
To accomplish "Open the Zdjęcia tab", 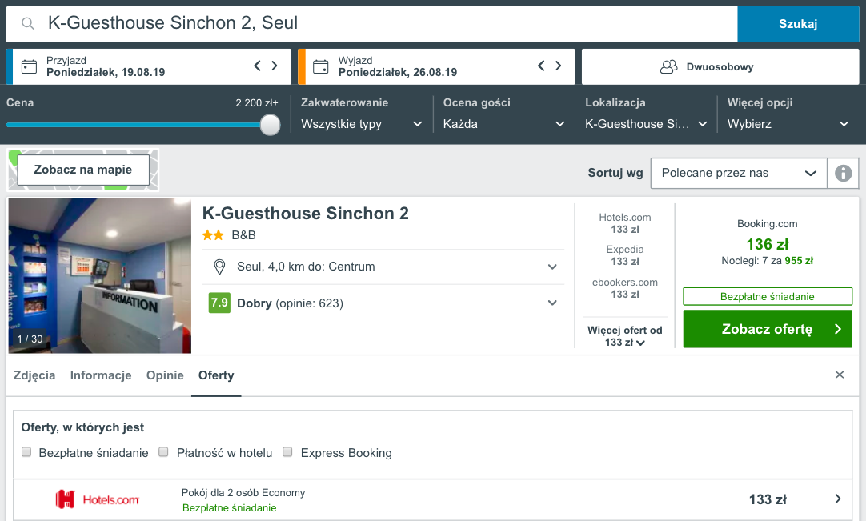I will [x=34, y=375].
